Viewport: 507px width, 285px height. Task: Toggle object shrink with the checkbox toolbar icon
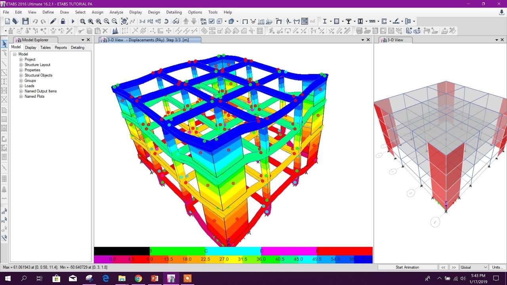[212, 21]
